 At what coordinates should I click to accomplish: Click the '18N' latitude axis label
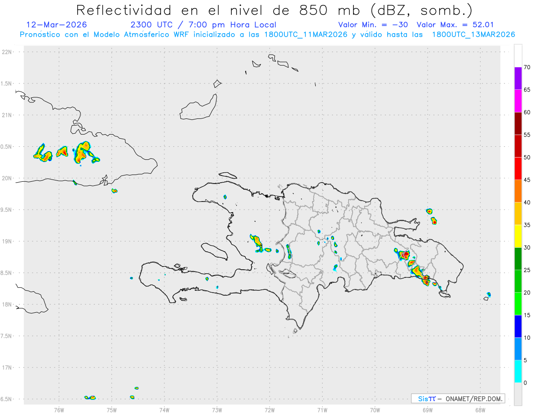(x=8, y=304)
